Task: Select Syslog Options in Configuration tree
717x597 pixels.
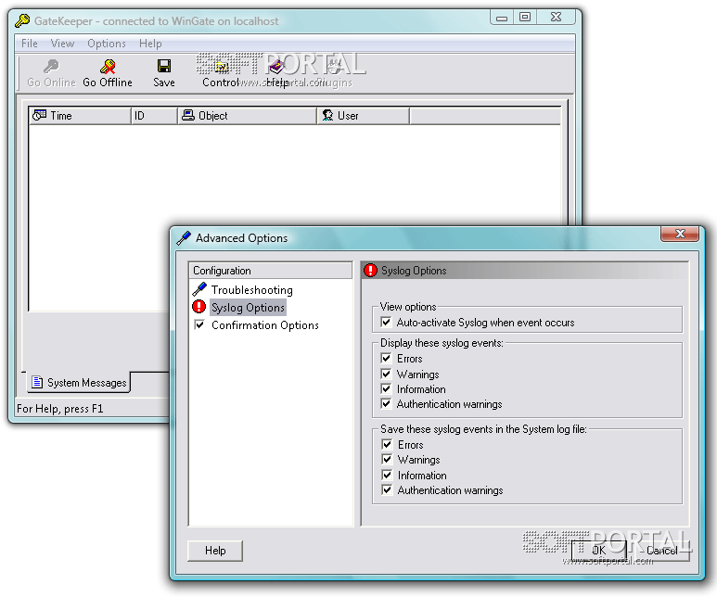Action: tap(248, 307)
